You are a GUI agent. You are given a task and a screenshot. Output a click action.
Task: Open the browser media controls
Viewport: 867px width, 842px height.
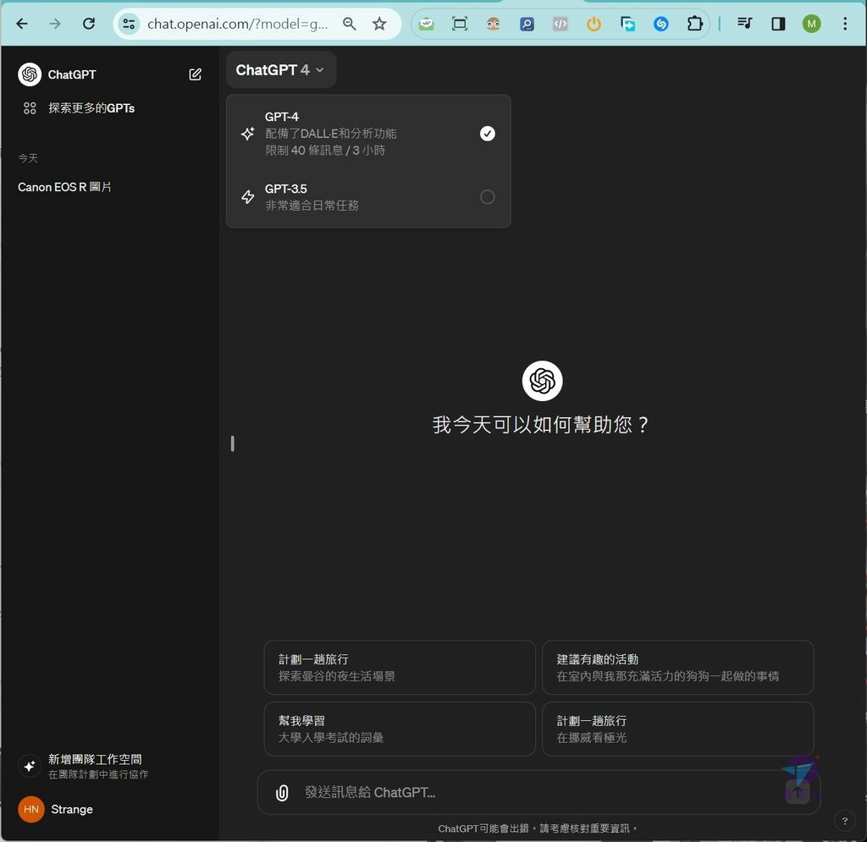pyautogui.click(x=745, y=24)
